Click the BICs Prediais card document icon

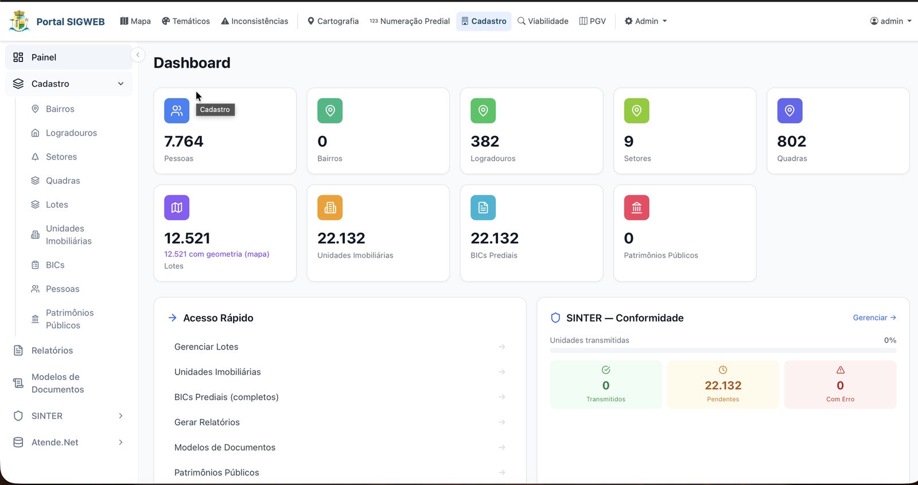483,208
